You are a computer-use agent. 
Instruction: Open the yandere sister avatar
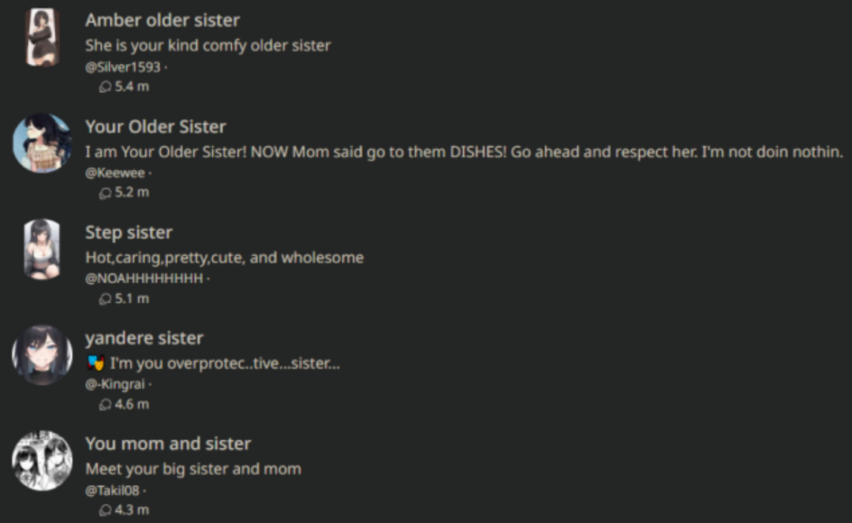[42, 354]
